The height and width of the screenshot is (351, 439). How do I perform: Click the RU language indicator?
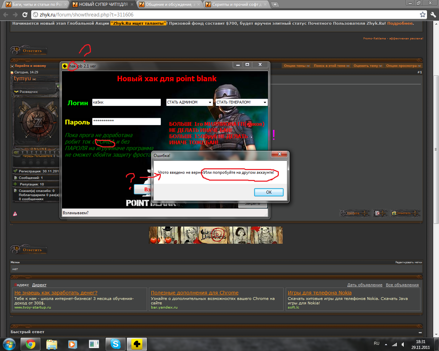click(377, 343)
